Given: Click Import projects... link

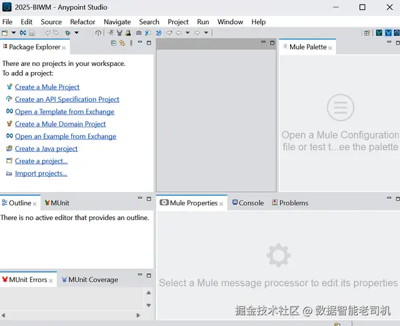Looking at the screenshot, I should pyautogui.click(x=41, y=173).
